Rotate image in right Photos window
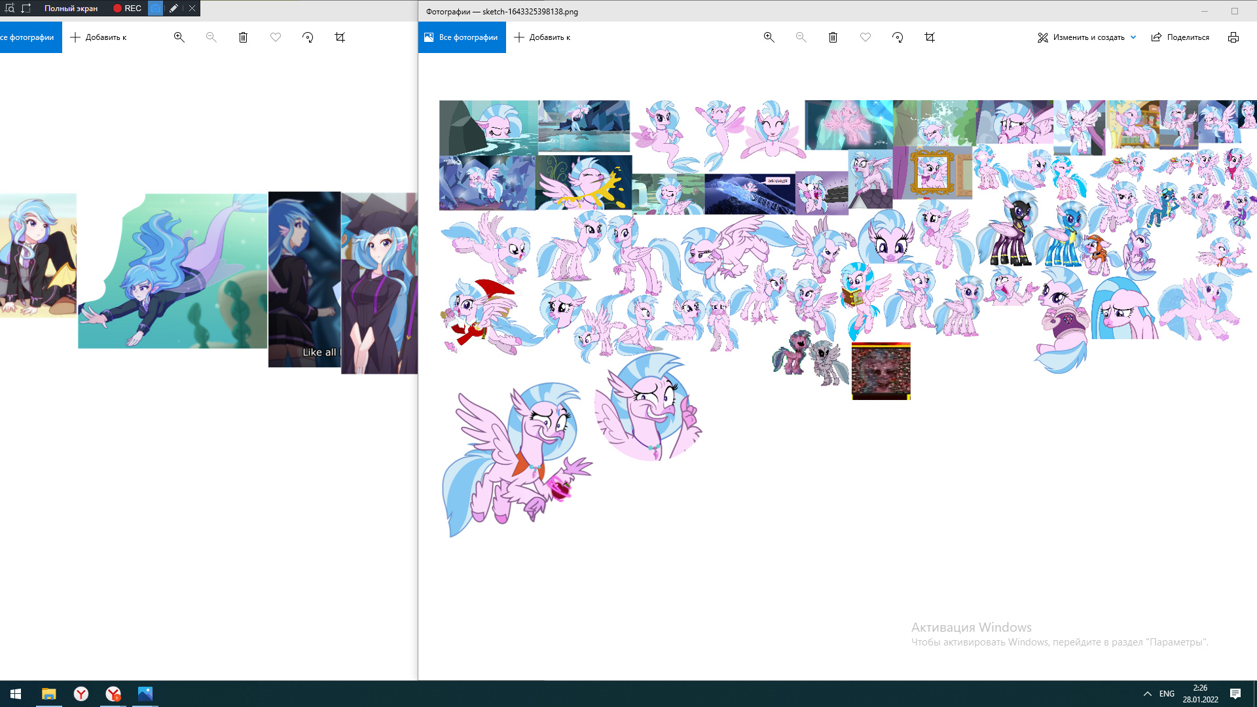 click(898, 37)
